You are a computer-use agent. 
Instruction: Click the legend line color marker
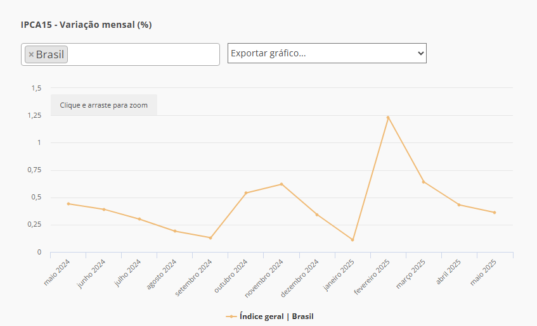(231, 316)
